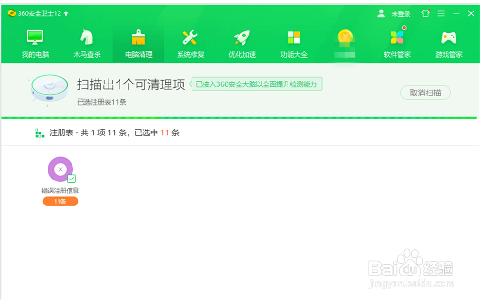Open 软件管家 software manager
The height and width of the screenshot is (300, 480).
tap(397, 44)
